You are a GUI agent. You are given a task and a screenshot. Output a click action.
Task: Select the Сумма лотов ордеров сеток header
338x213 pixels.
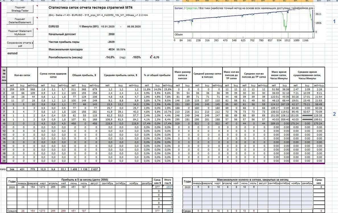[x=53, y=75]
